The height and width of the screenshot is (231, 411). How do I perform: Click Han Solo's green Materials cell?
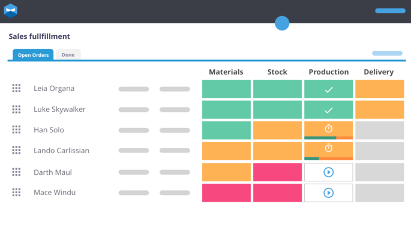click(x=226, y=130)
